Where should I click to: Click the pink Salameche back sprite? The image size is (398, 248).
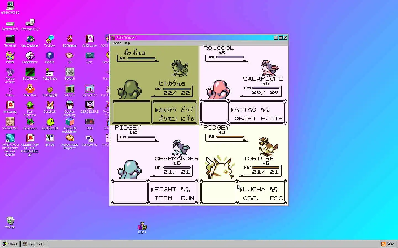click(218, 90)
